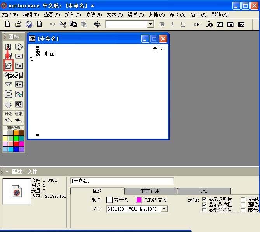Viewport: 260px width, 232px height.
Task: Choose the red icon color swatch
Action: click(16, 144)
